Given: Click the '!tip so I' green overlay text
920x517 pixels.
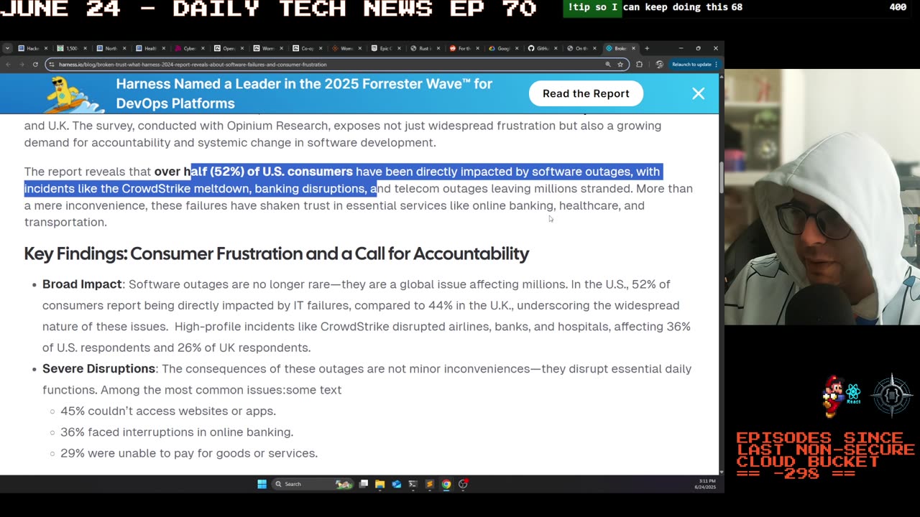Looking at the screenshot, I should pyautogui.click(x=593, y=7).
